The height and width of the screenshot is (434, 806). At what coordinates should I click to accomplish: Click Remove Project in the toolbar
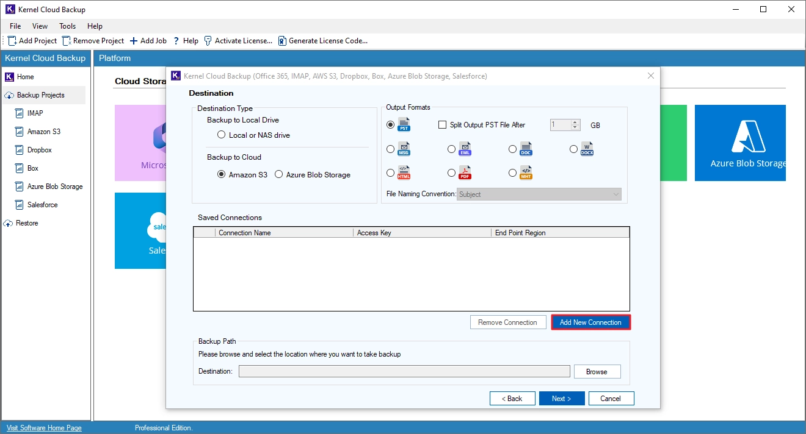tap(93, 41)
